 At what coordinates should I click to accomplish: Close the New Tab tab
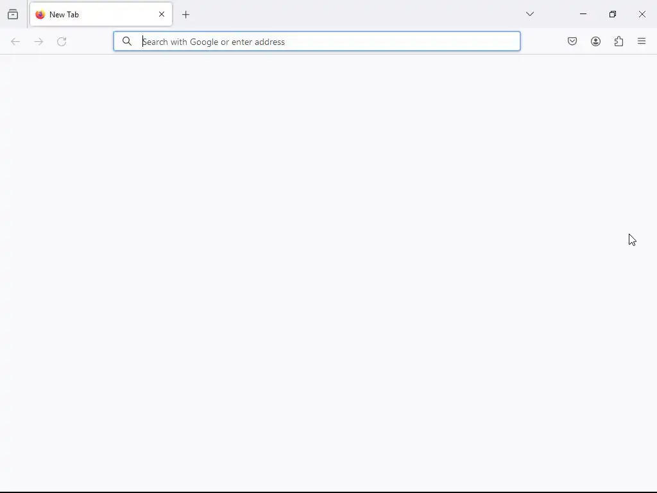(162, 14)
